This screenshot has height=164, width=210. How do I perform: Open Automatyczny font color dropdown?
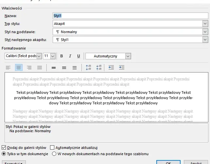click(128, 56)
